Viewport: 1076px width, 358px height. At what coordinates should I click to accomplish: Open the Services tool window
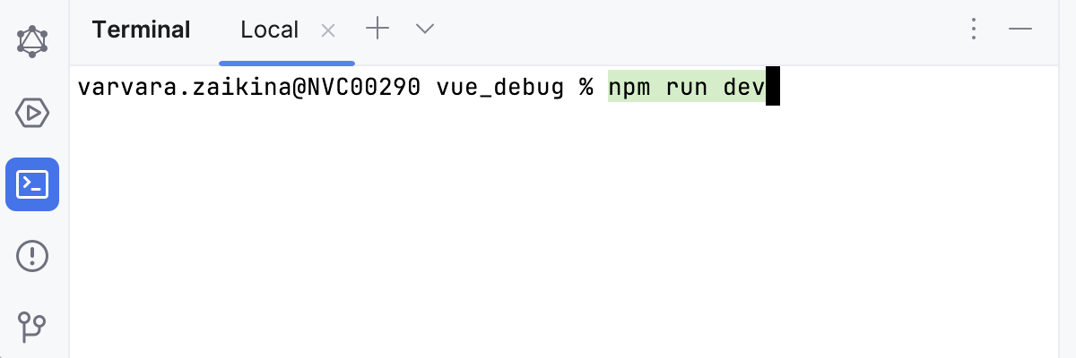[x=32, y=113]
